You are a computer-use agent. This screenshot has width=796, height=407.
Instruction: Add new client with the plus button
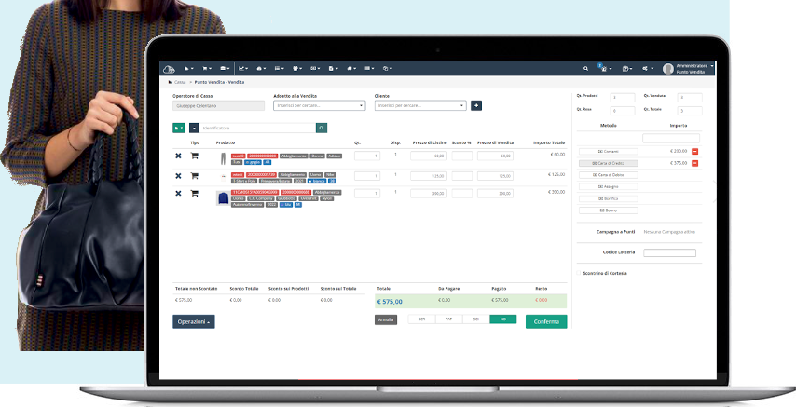476,105
